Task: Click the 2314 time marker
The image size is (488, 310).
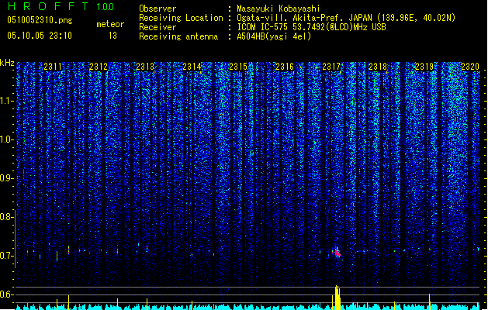Action: pos(192,67)
